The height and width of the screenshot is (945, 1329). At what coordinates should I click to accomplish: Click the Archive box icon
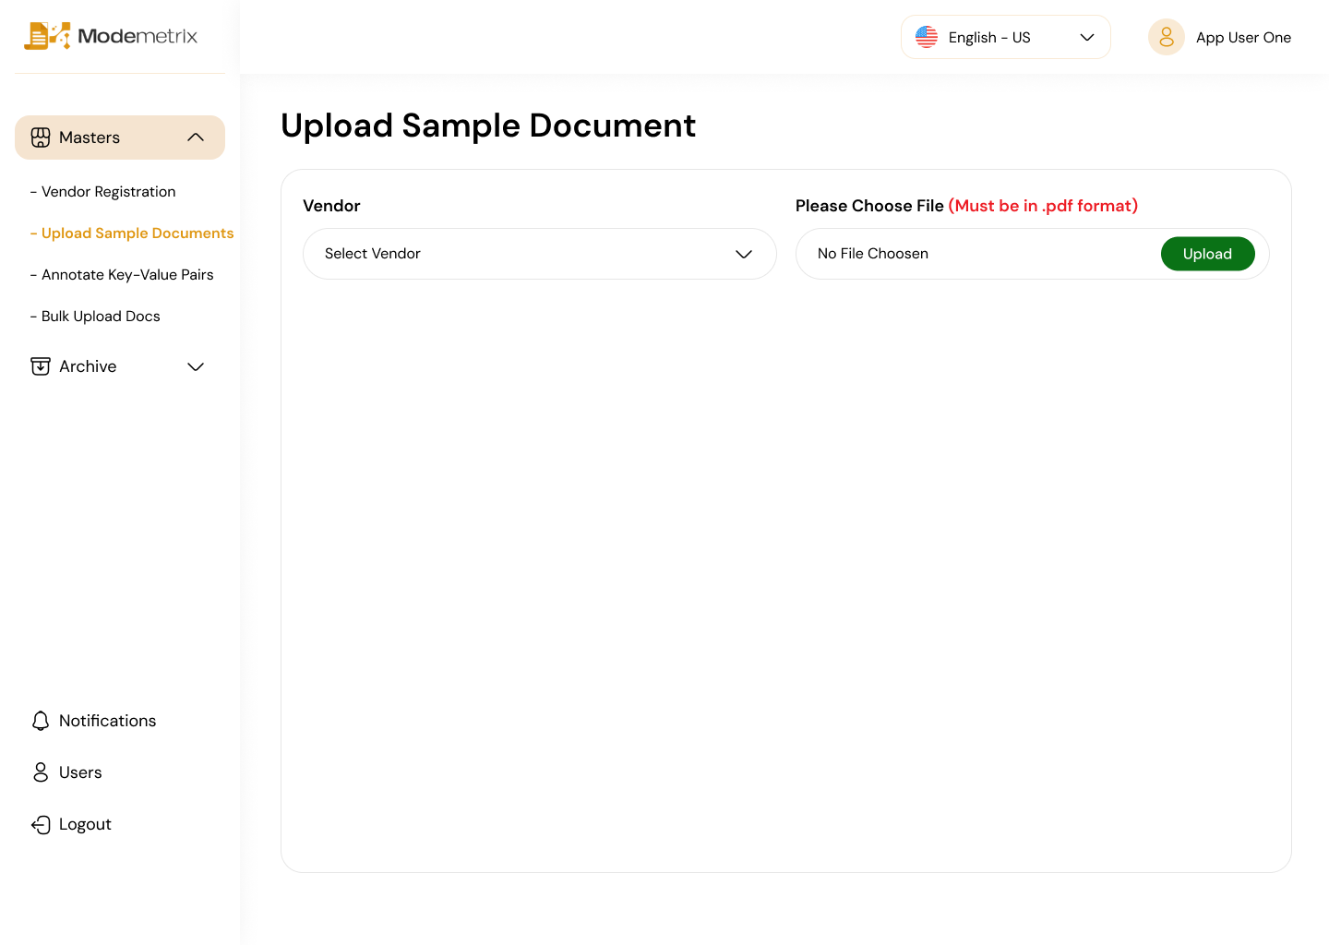coord(41,366)
